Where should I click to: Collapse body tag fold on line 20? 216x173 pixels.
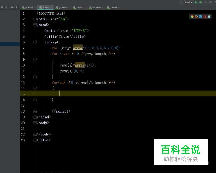[x=35, y=123]
